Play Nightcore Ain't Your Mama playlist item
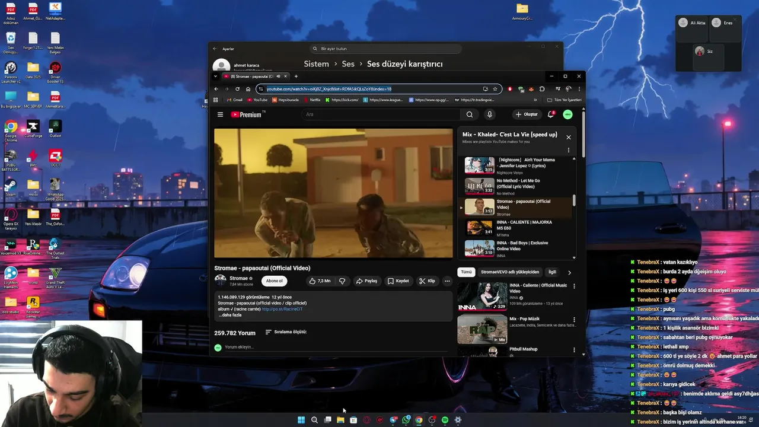The image size is (759, 427). pos(518,165)
